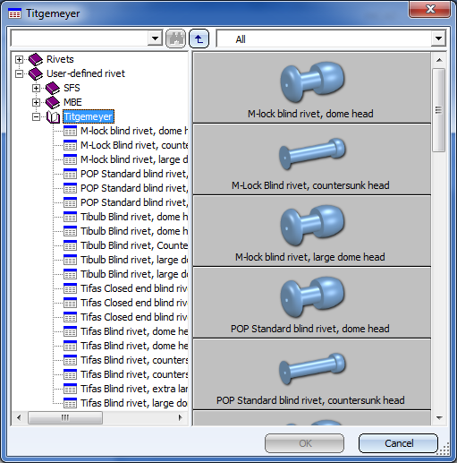
Task: Select the Rivets purple book icon
Action: coord(36,59)
